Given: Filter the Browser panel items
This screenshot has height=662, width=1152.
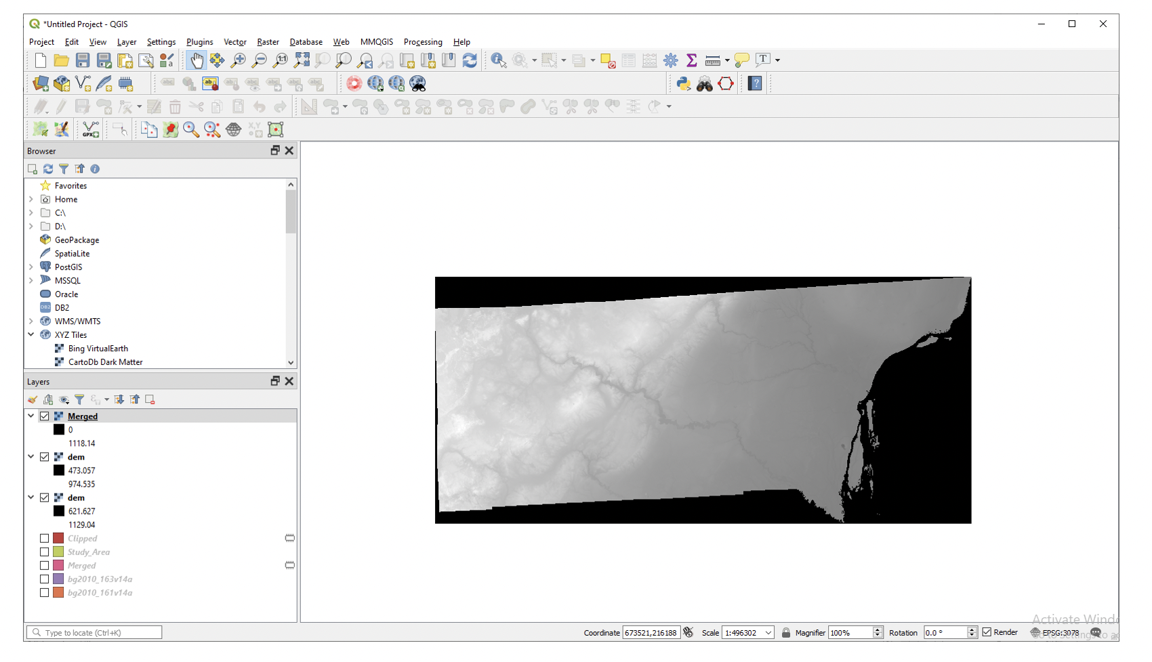Looking at the screenshot, I should 64,169.
